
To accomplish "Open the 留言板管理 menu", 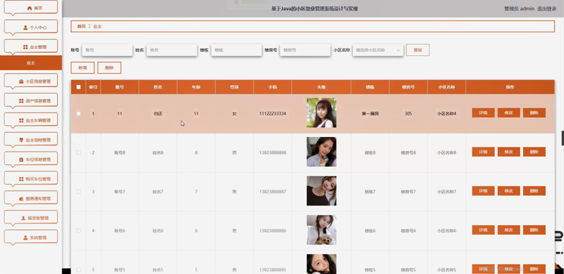I will [x=31, y=218].
